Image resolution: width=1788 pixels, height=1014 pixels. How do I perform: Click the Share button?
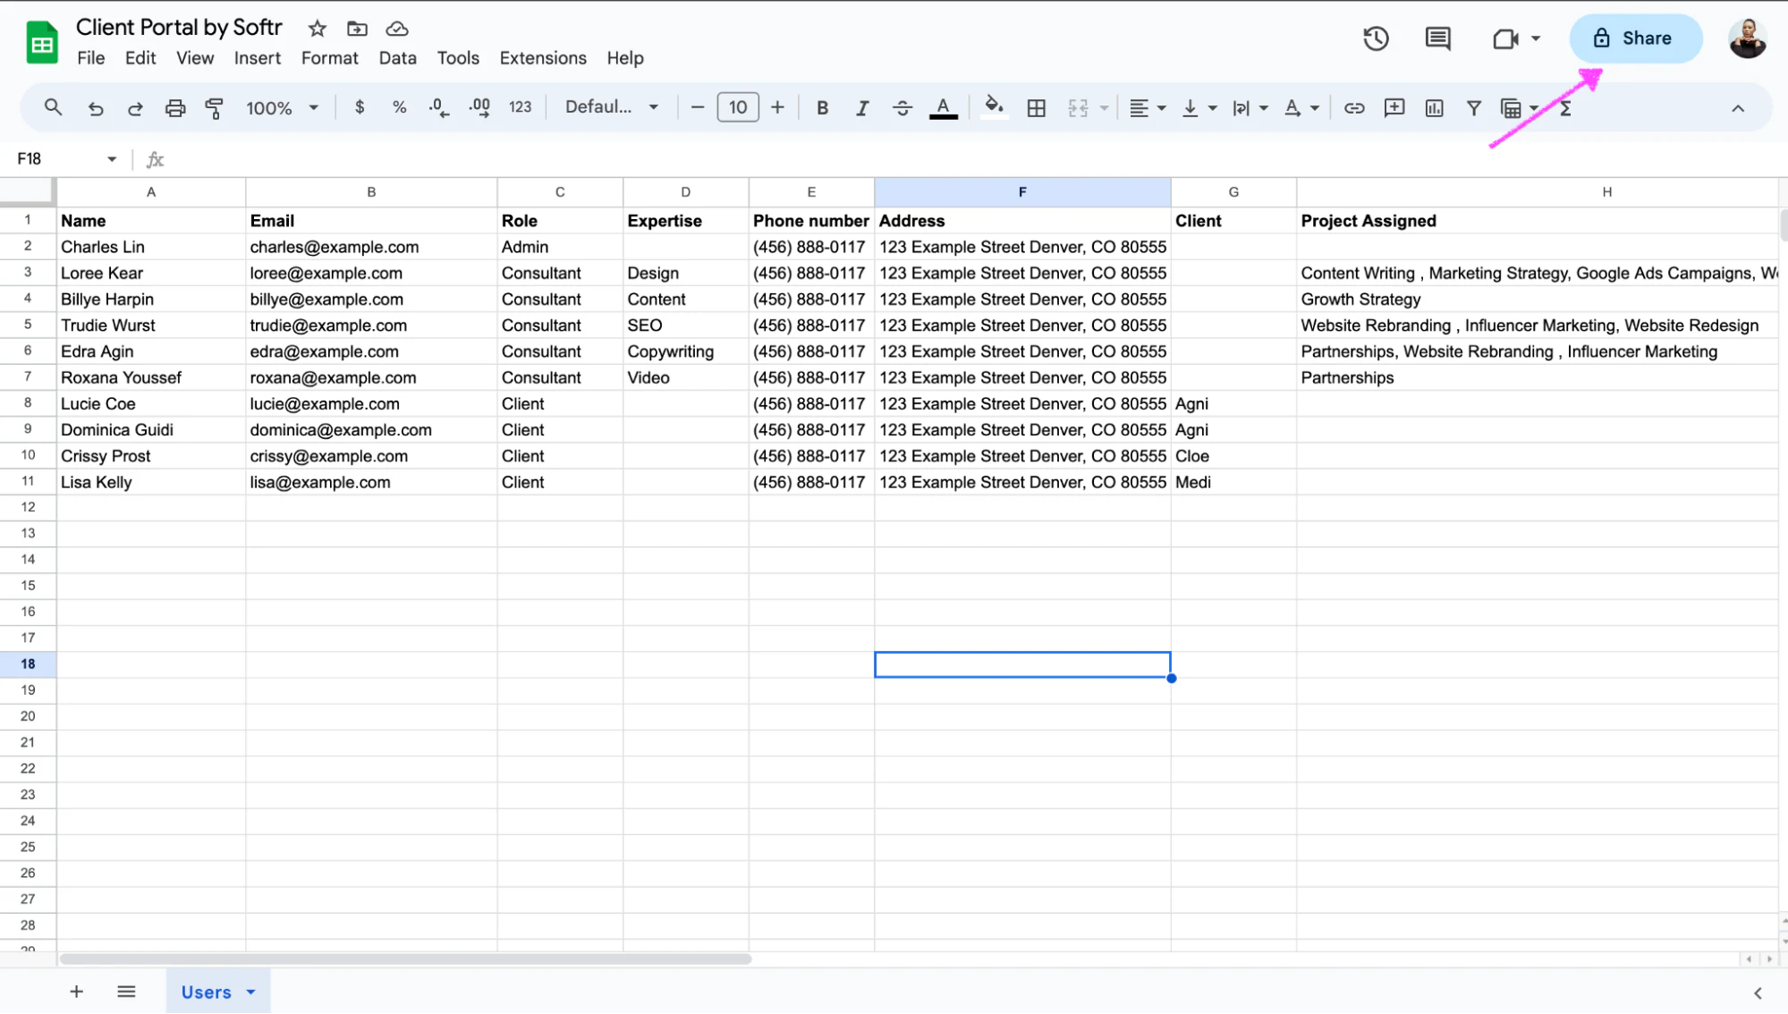click(x=1635, y=38)
